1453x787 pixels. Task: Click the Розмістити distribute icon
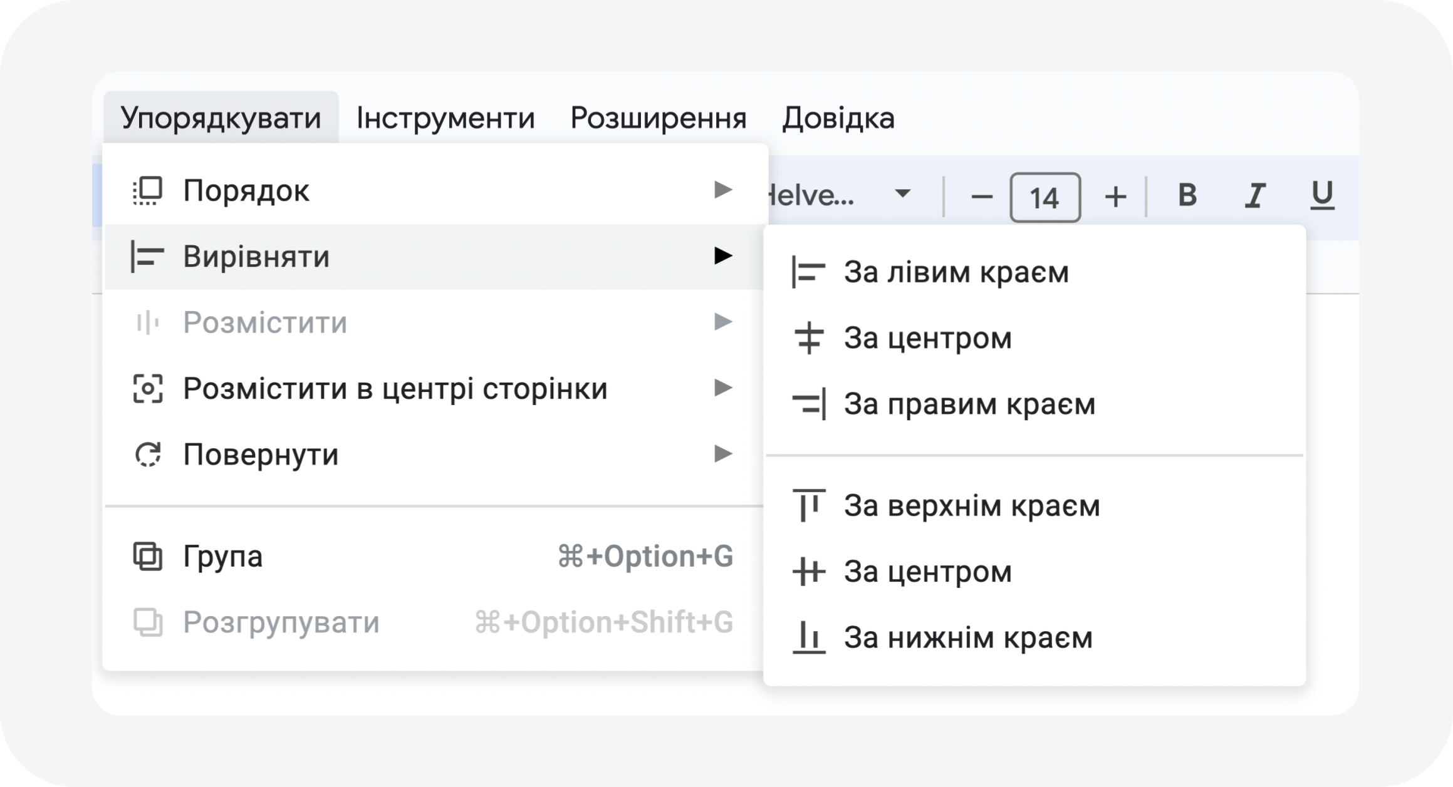coord(148,322)
